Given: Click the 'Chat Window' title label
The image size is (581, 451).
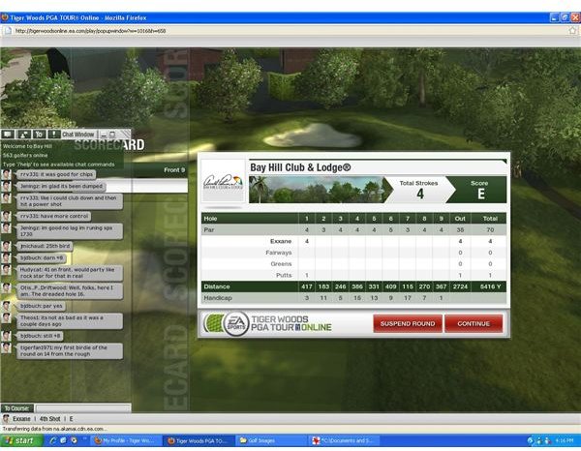Looking at the screenshot, I should (78, 135).
